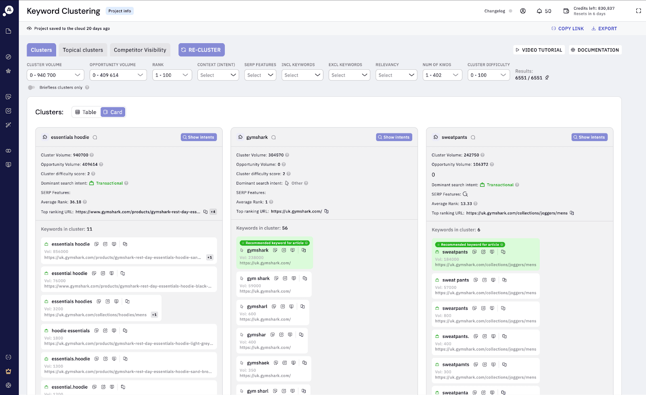Click the credits wallet icon
Viewport: 646px width, 395px height.
(566, 11)
